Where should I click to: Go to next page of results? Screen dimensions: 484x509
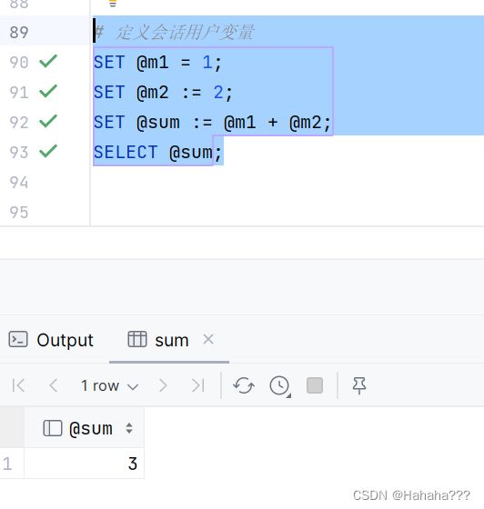(x=163, y=385)
